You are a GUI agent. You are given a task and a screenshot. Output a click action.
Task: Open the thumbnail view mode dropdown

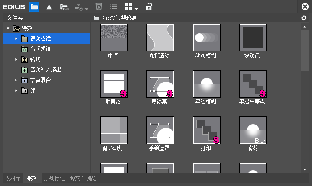coord(131,6)
